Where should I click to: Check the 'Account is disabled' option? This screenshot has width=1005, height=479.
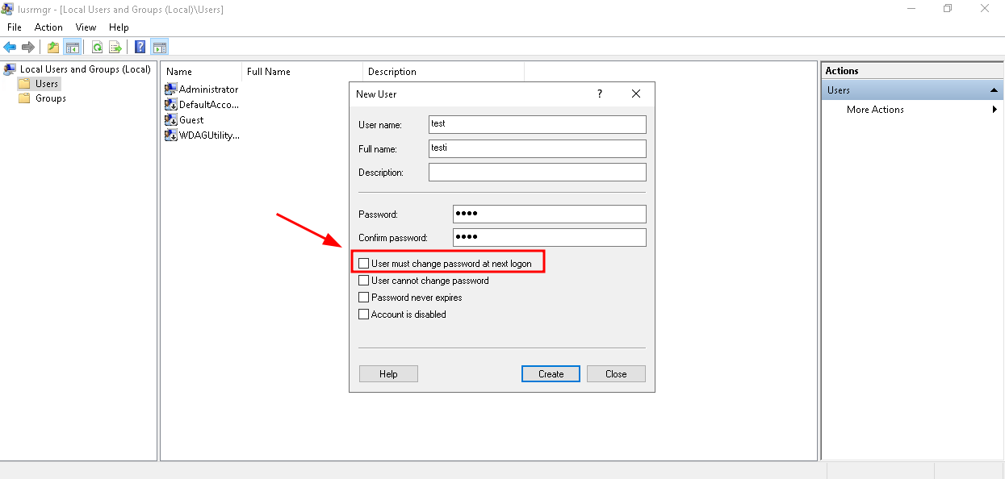[364, 314]
